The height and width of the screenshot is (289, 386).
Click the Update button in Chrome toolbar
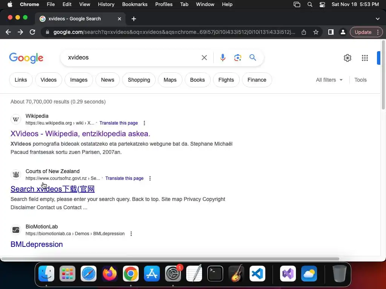point(363,32)
